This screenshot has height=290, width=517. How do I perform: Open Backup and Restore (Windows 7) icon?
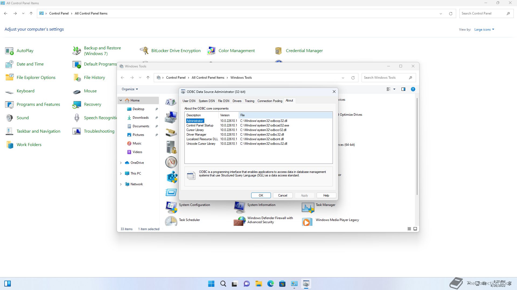[x=77, y=51]
